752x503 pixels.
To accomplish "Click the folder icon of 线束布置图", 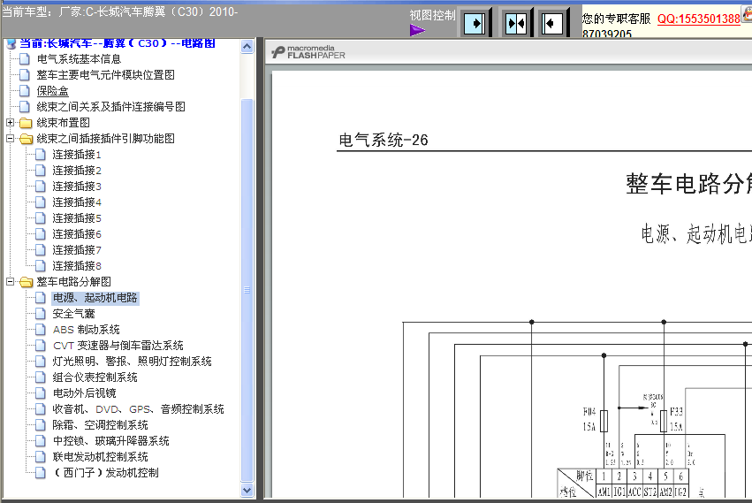I will point(26,123).
